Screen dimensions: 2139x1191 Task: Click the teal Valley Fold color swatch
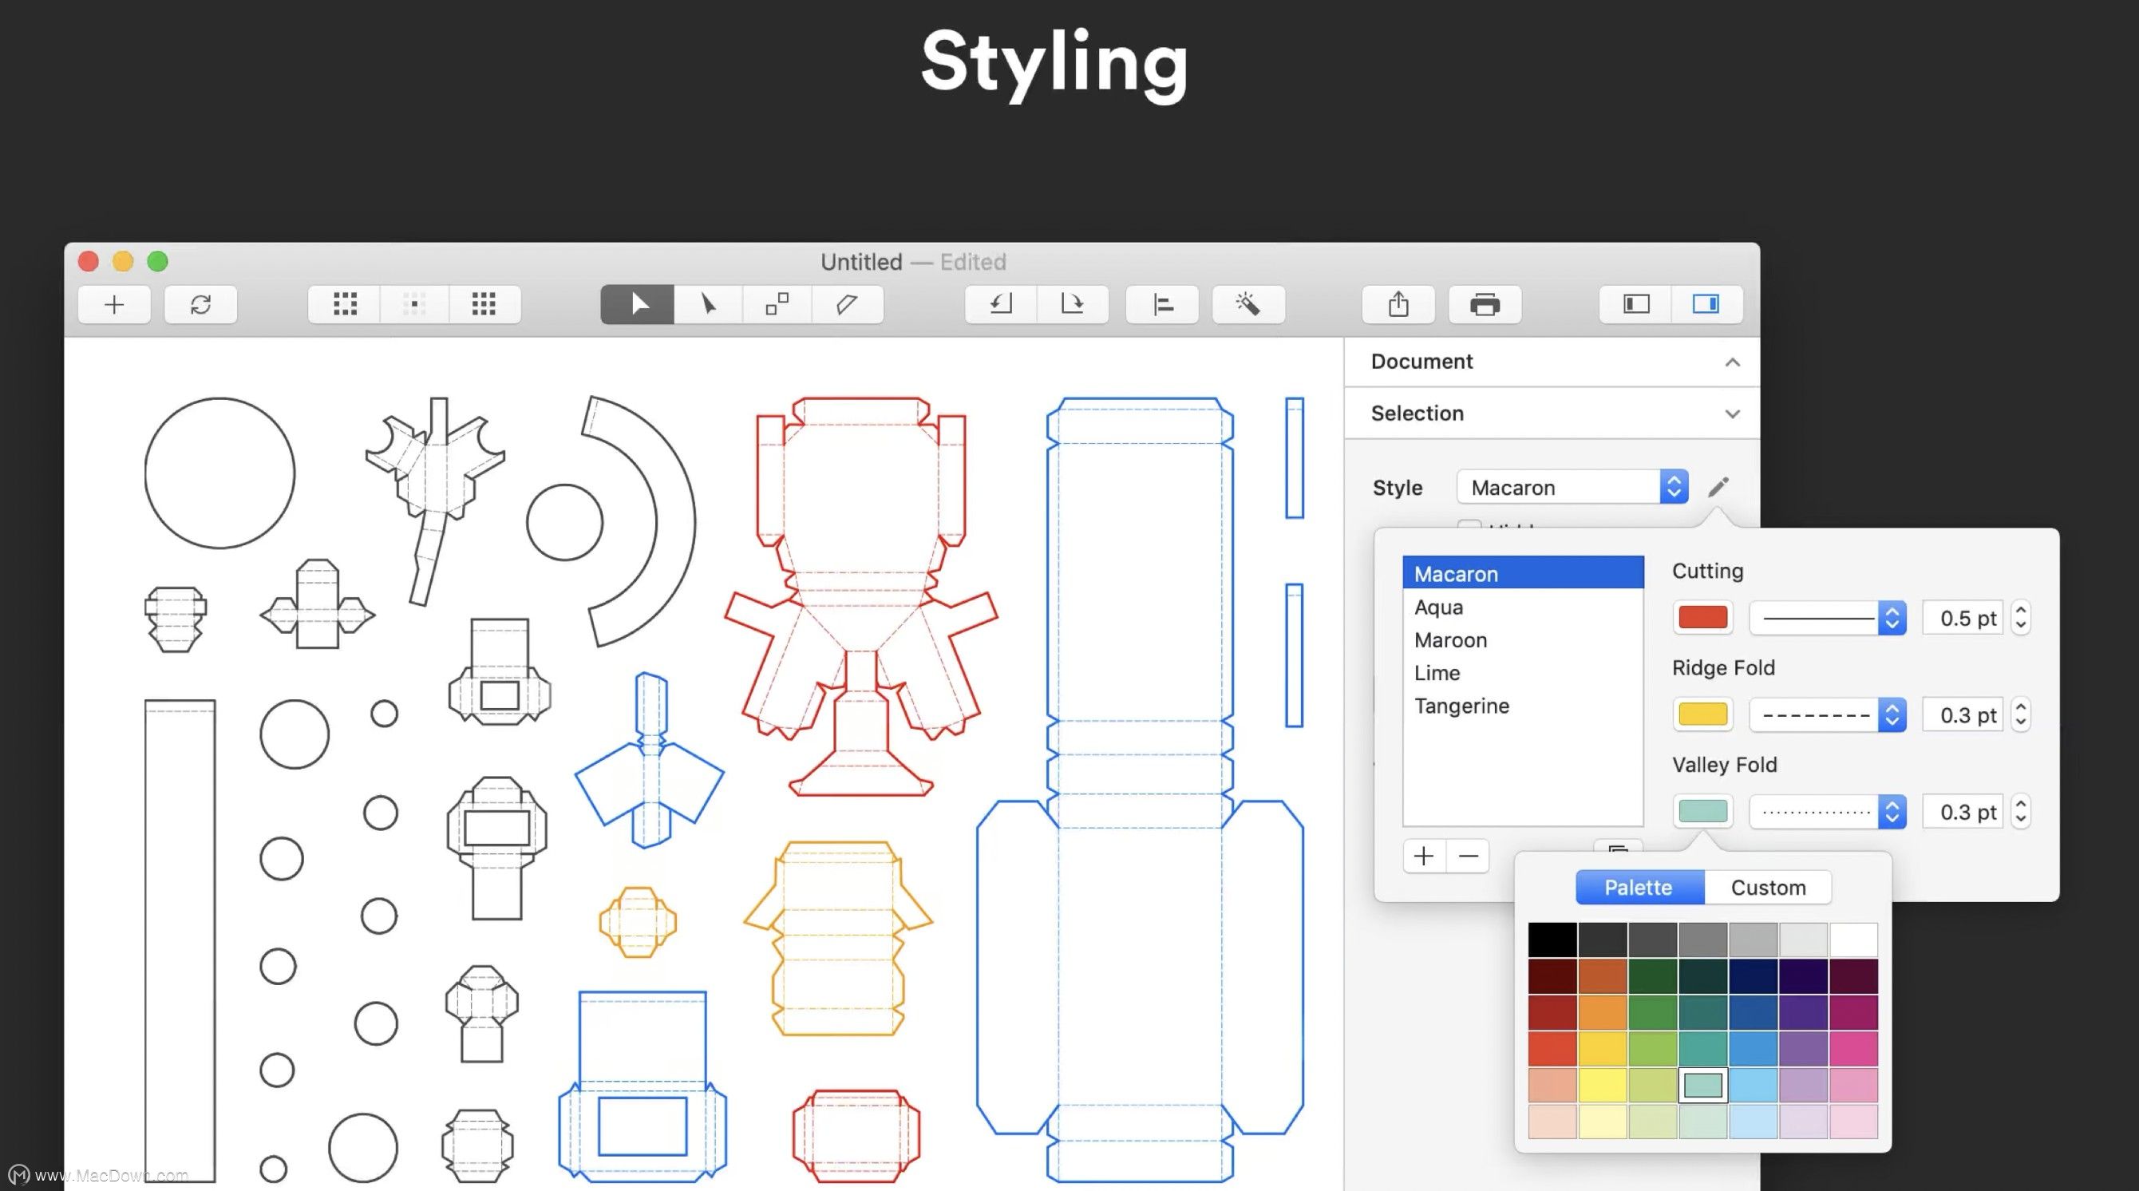click(1702, 812)
